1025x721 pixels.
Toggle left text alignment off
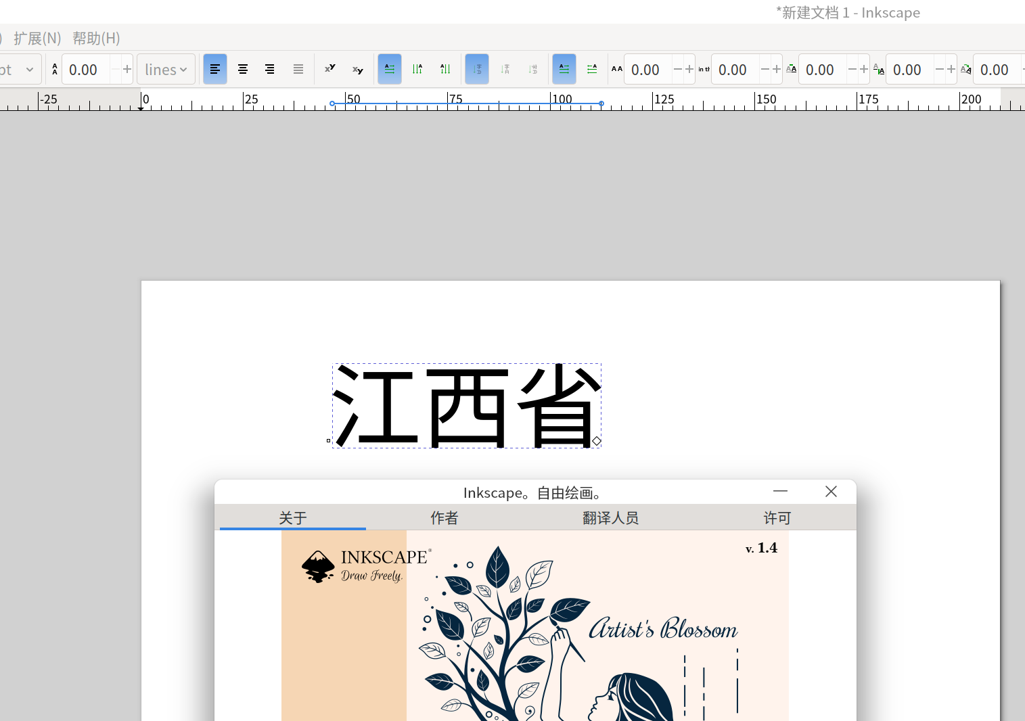click(215, 69)
